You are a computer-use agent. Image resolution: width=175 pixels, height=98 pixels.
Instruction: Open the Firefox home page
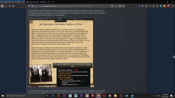tap(13, 6)
